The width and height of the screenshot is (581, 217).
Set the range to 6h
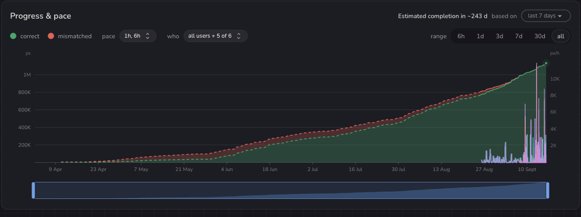coord(461,36)
